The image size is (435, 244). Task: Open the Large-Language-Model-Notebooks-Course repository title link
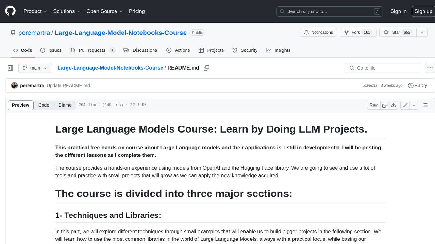point(121,33)
